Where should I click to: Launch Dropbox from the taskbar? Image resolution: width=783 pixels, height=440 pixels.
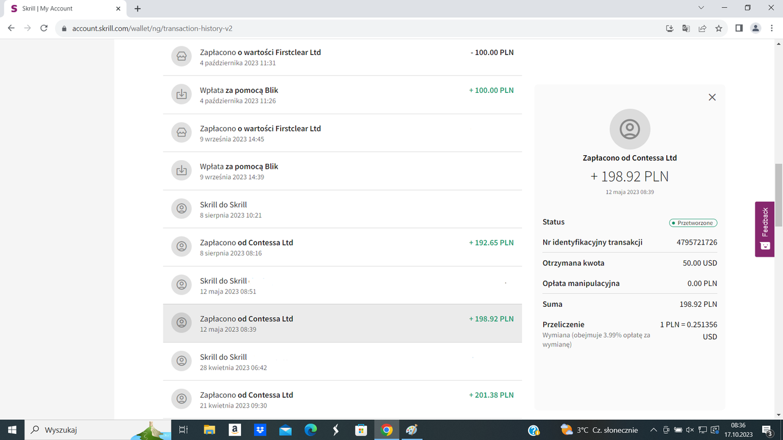click(260, 430)
